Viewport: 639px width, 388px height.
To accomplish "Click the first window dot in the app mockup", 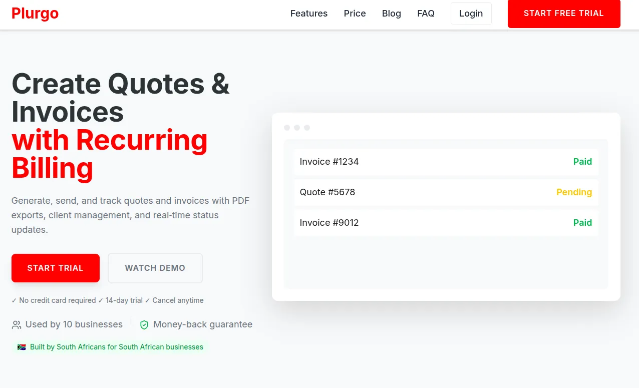I will pos(287,128).
